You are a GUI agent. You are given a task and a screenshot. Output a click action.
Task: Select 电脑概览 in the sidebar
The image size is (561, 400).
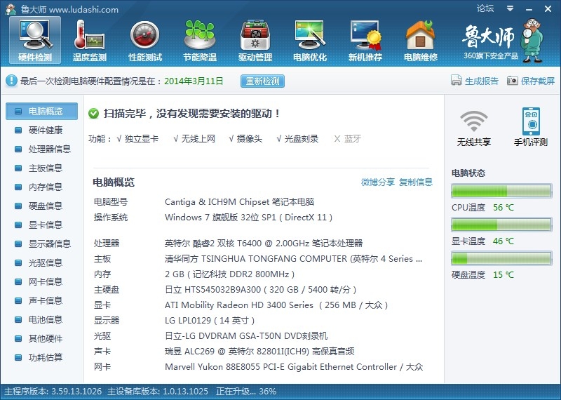click(x=41, y=111)
